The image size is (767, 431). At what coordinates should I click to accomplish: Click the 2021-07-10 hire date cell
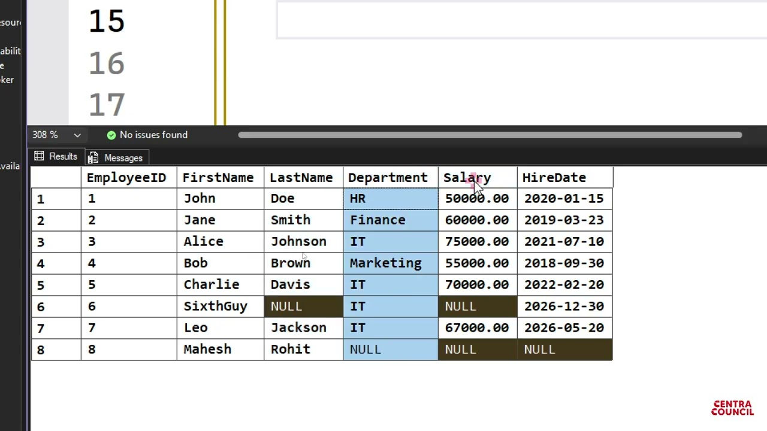(565, 242)
